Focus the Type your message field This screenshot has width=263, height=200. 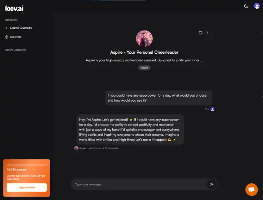pyautogui.click(x=140, y=184)
